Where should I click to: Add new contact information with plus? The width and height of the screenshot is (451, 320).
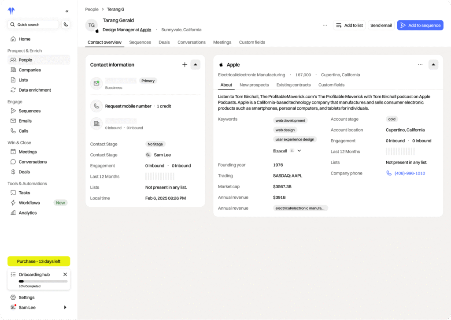coord(185,65)
